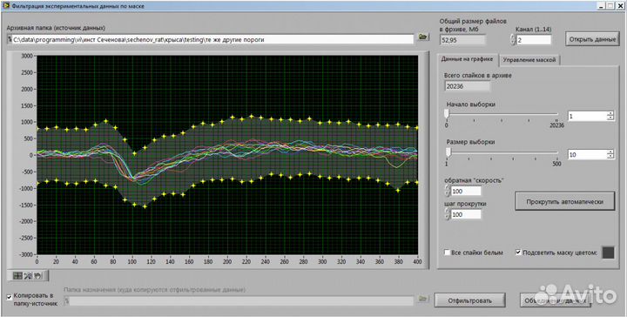Browse for archive folder via folder icon
Screen dimensions: 627x317
click(x=422, y=37)
